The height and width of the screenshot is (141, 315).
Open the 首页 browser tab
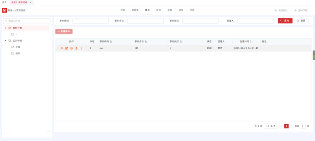(4, 2)
